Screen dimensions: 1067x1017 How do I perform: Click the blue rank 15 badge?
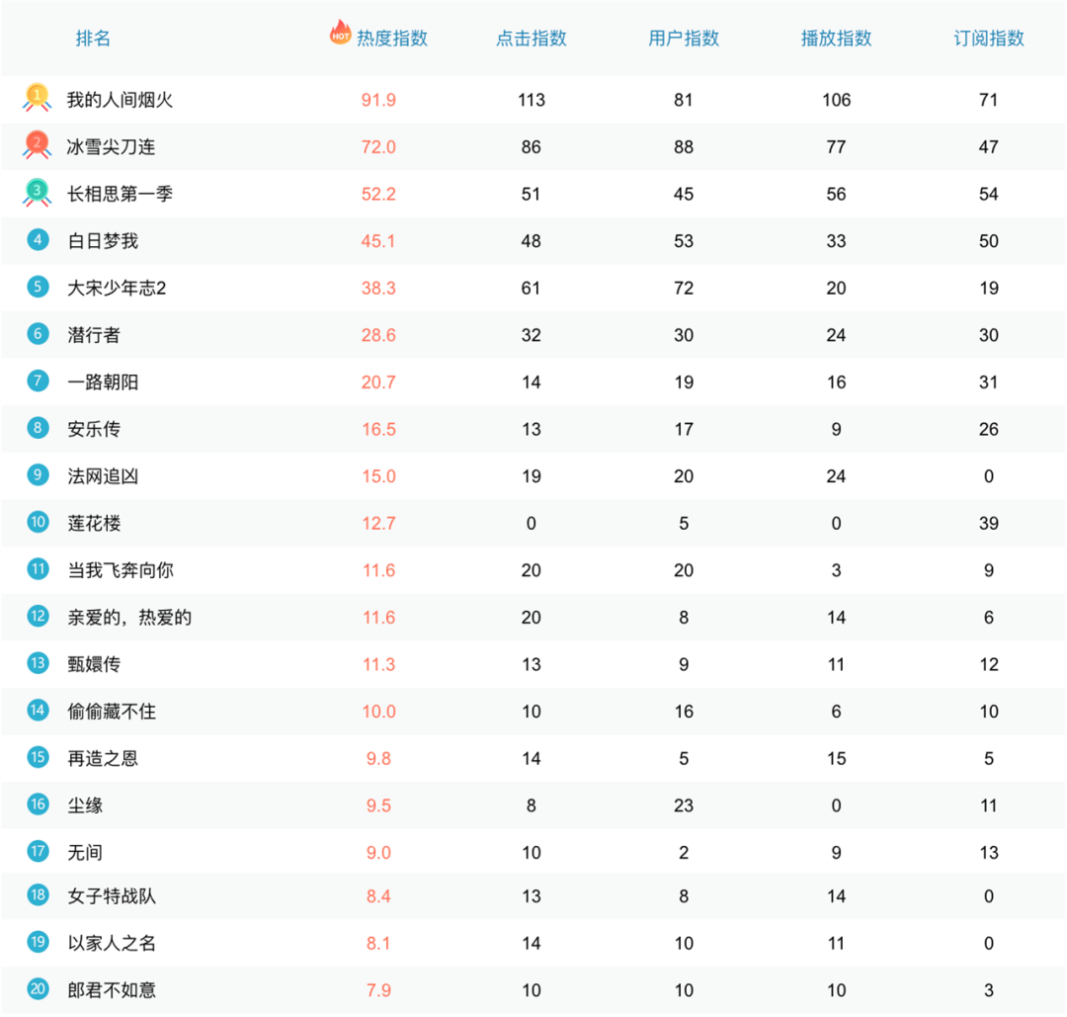coord(38,757)
